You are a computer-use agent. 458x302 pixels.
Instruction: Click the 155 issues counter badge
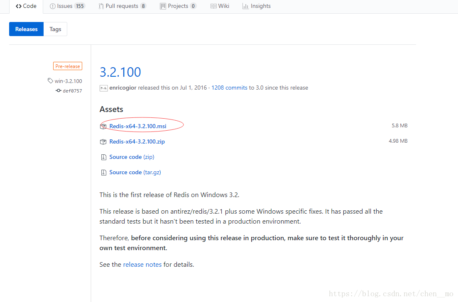[x=80, y=6]
